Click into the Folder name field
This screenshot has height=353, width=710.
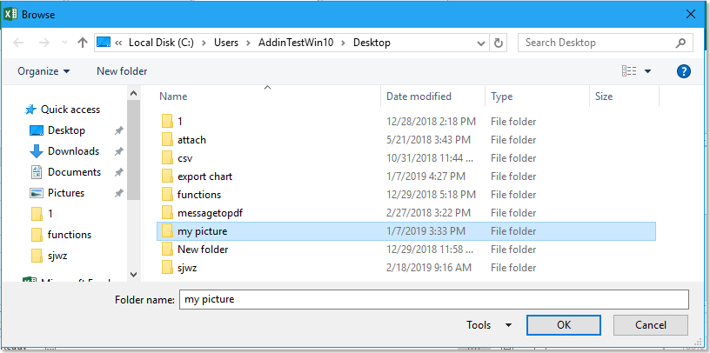(433, 299)
